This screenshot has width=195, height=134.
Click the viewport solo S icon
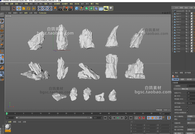(2, 61)
